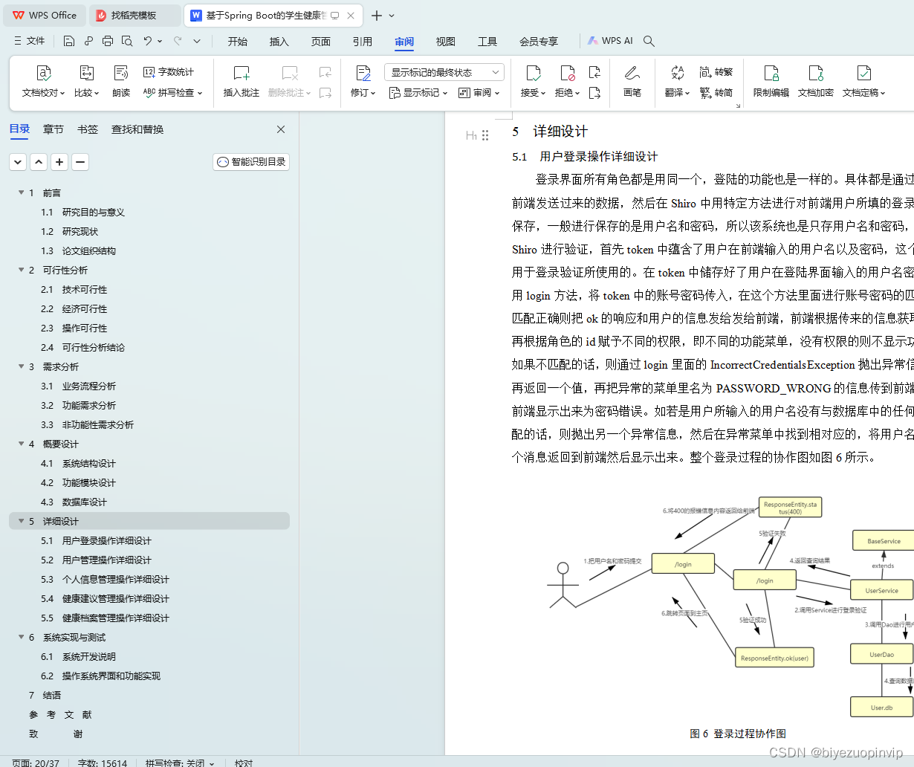Switch to 查找和替换 tab in navigation pane
Viewport: 914px width, 767px height.
[x=137, y=129]
